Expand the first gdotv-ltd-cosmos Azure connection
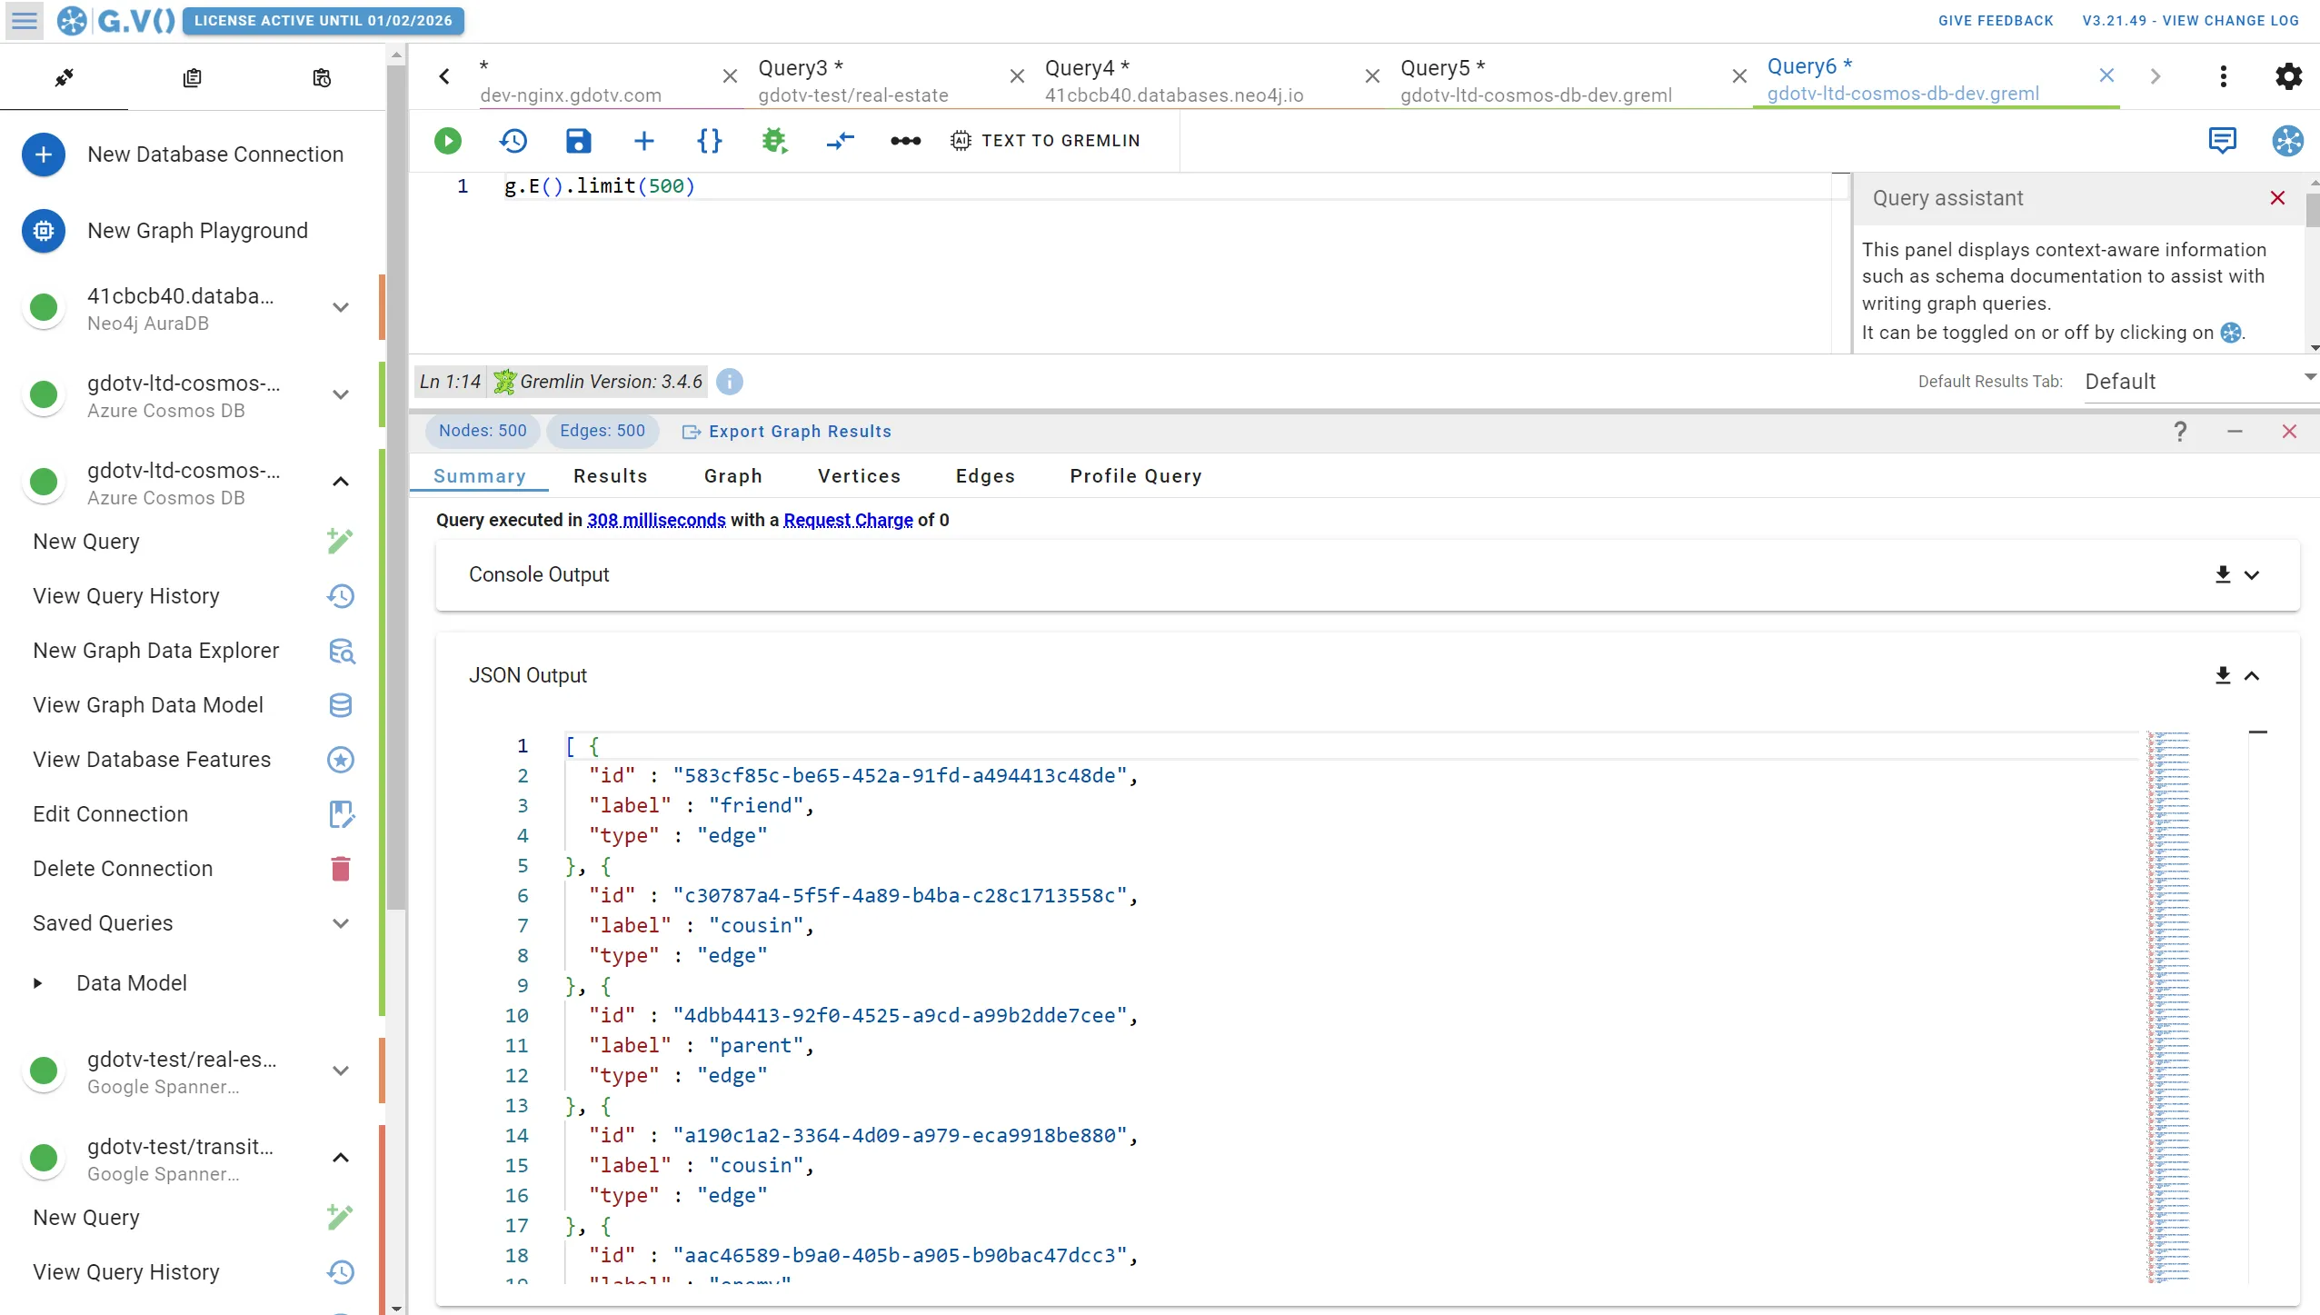The image size is (2320, 1315). (x=341, y=395)
